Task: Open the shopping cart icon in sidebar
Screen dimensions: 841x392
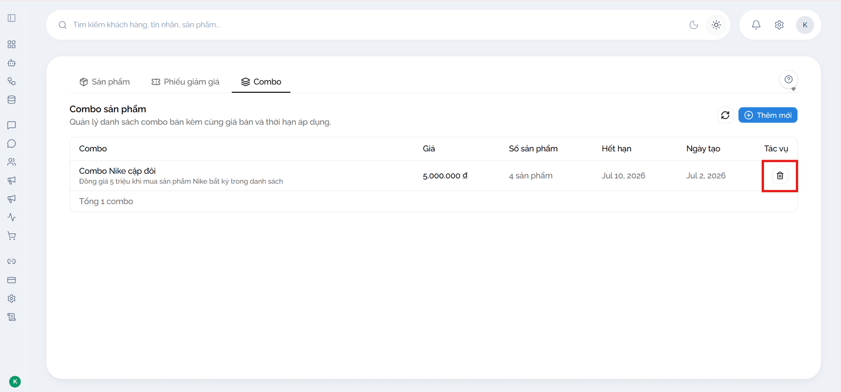Action: point(12,236)
